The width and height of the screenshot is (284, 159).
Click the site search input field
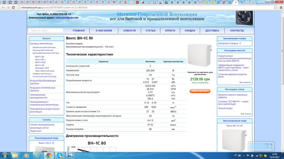point(46,31)
